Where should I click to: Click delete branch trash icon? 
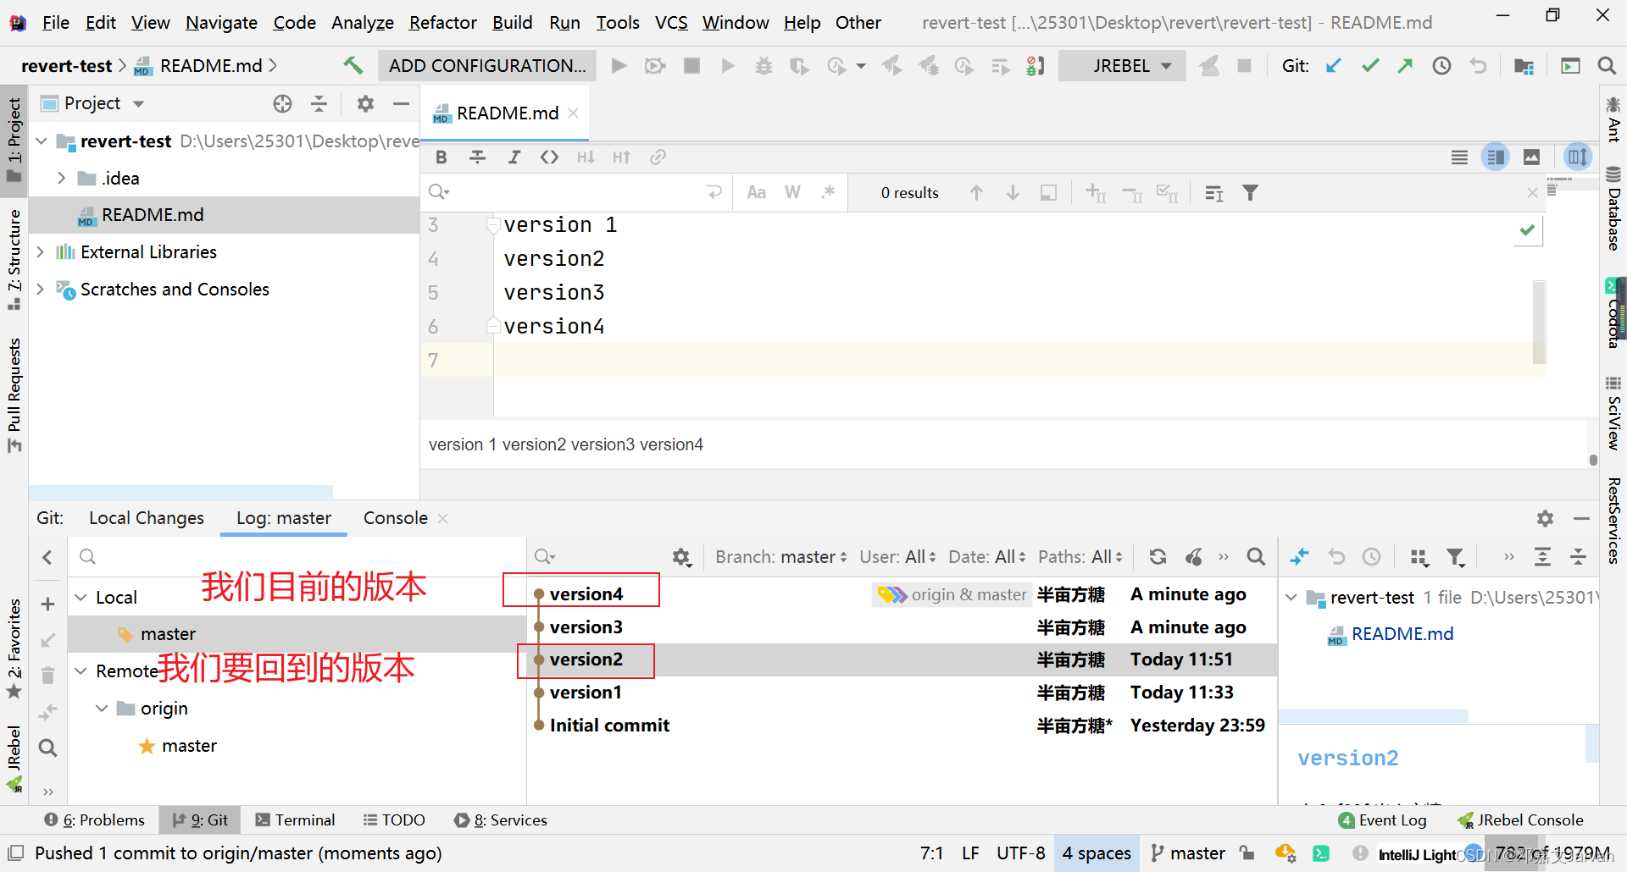coord(47,675)
